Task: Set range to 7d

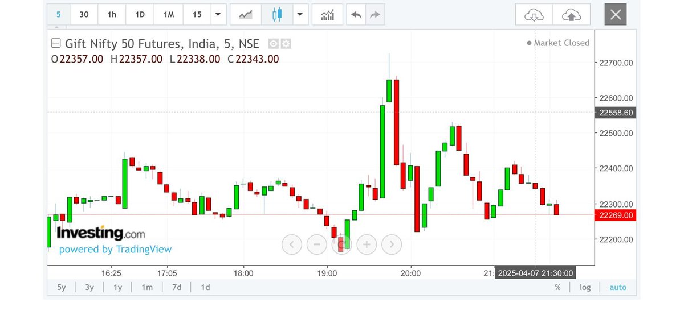Action: click(x=177, y=287)
